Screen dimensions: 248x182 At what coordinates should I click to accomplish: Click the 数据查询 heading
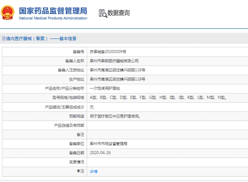point(118,13)
